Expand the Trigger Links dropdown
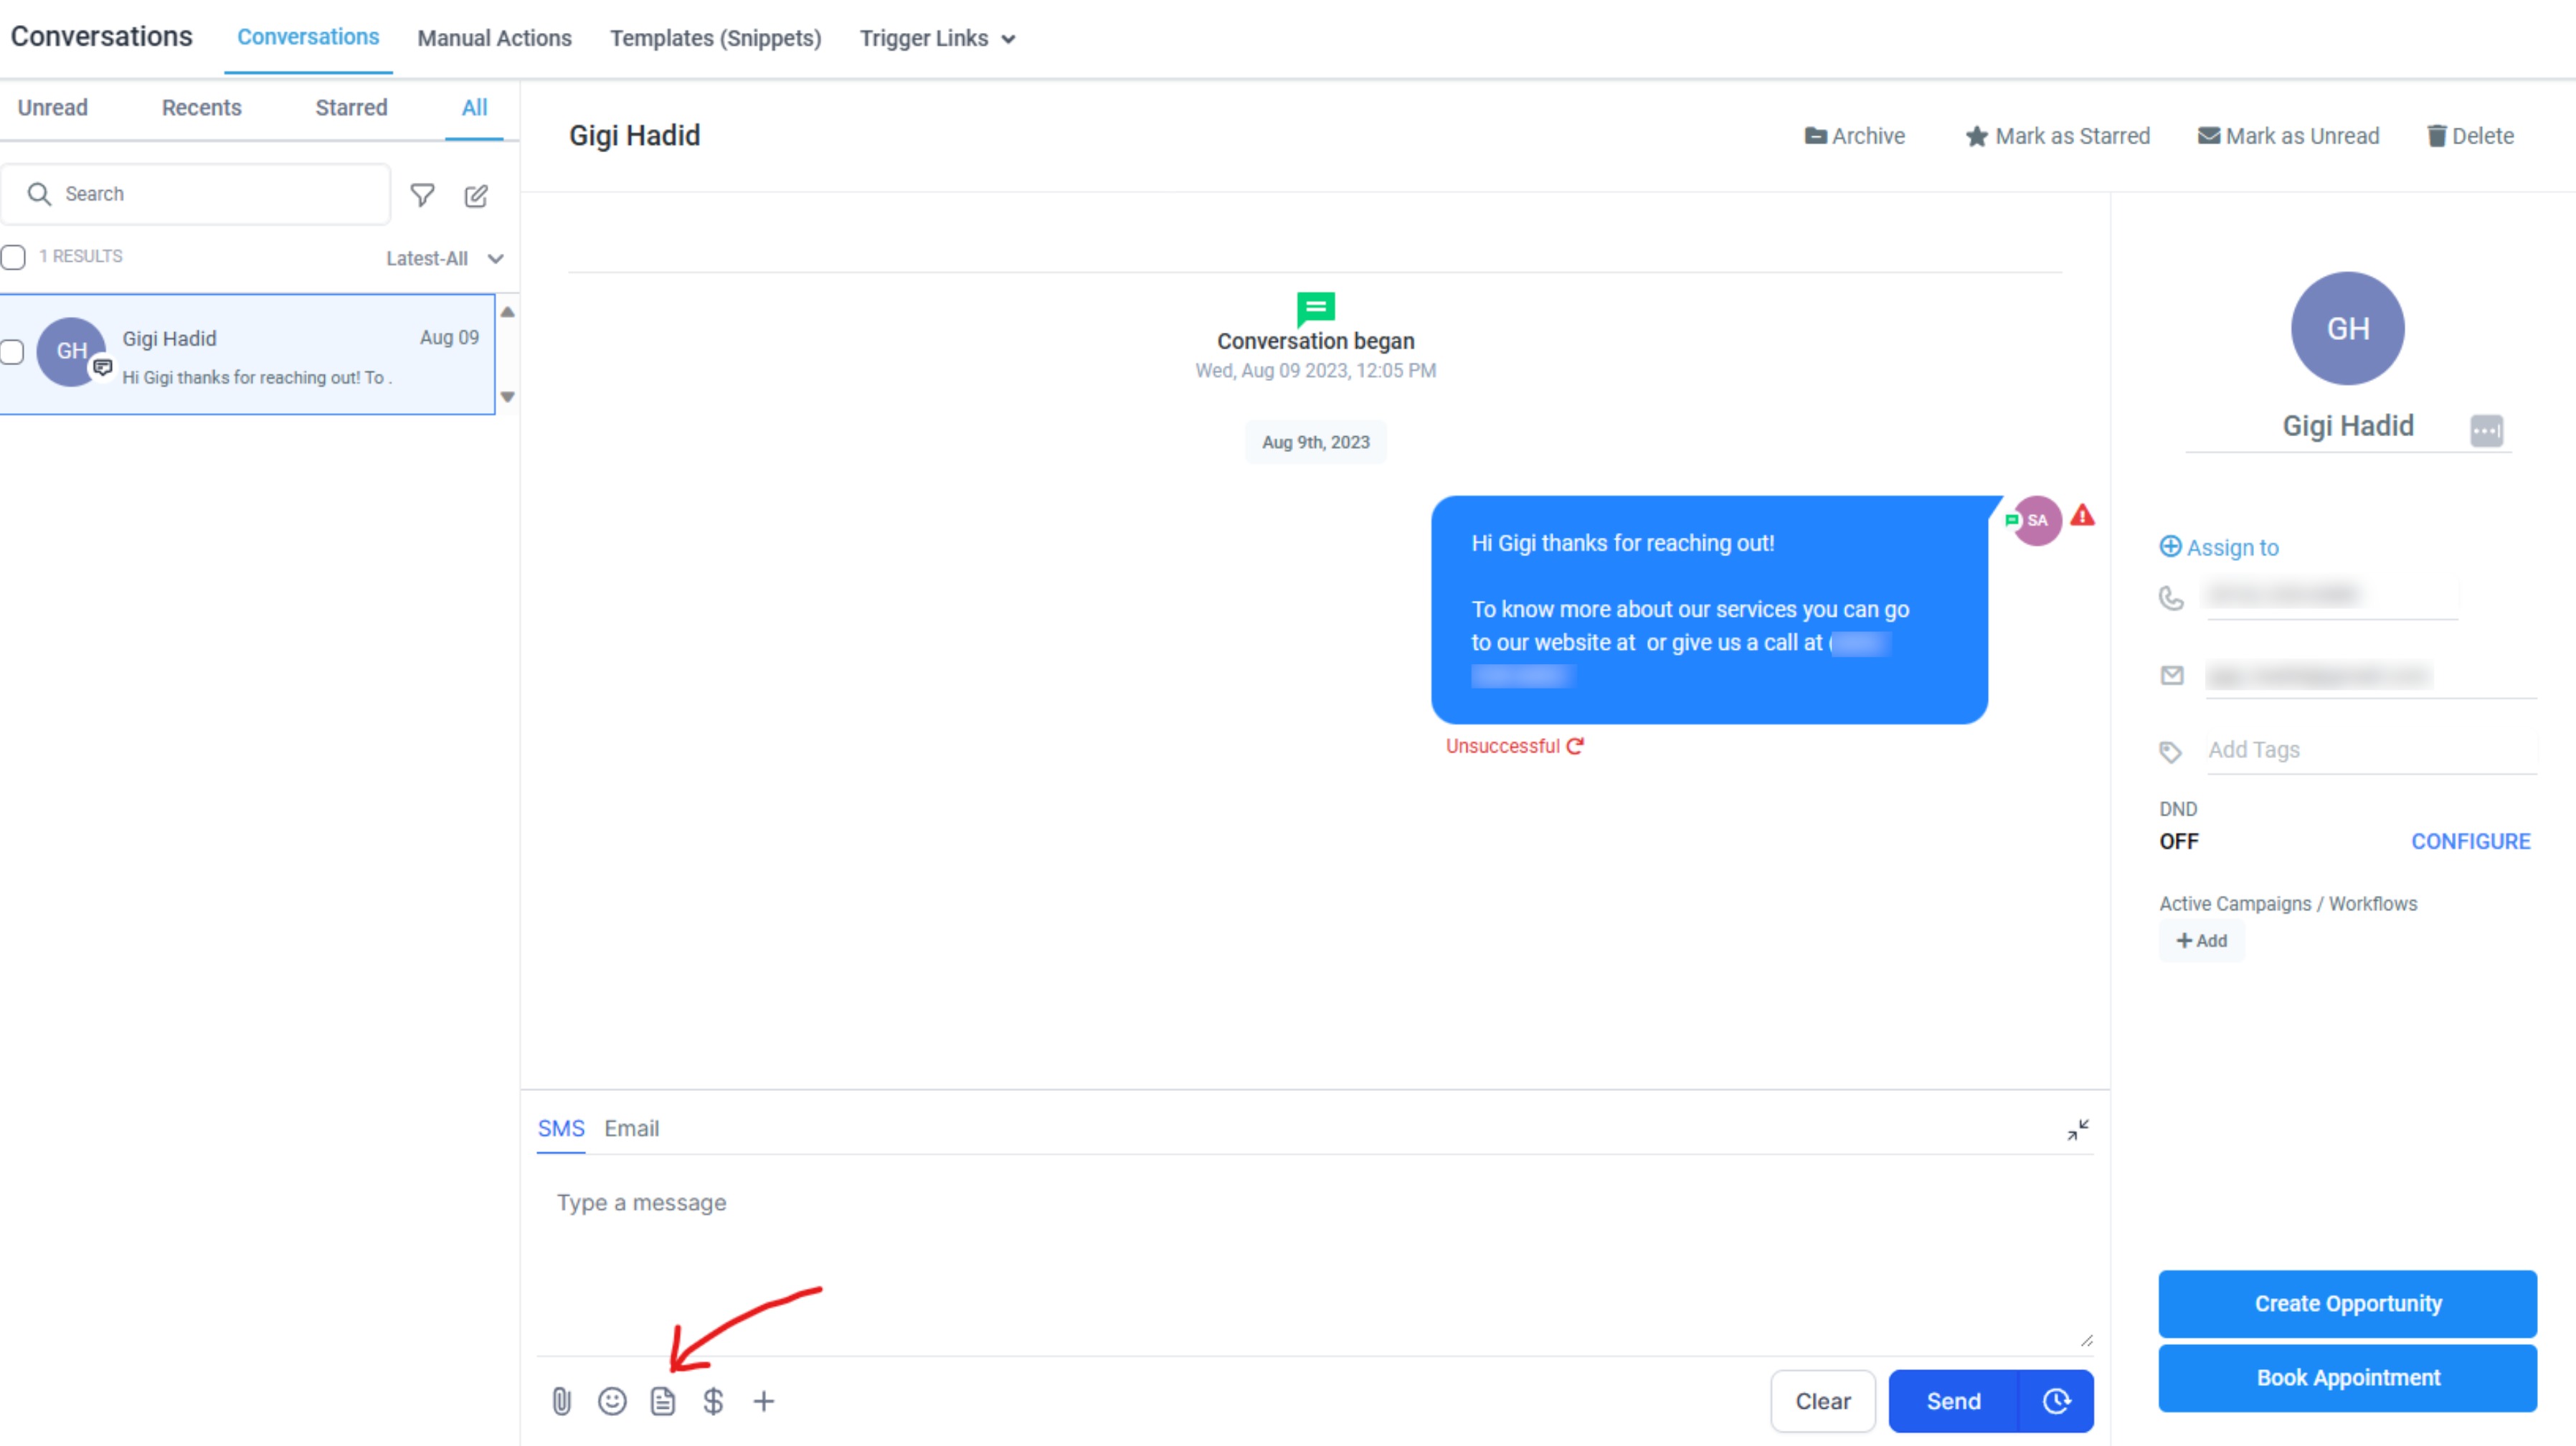Viewport: 2576px width, 1446px height. pyautogui.click(x=937, y=38)
